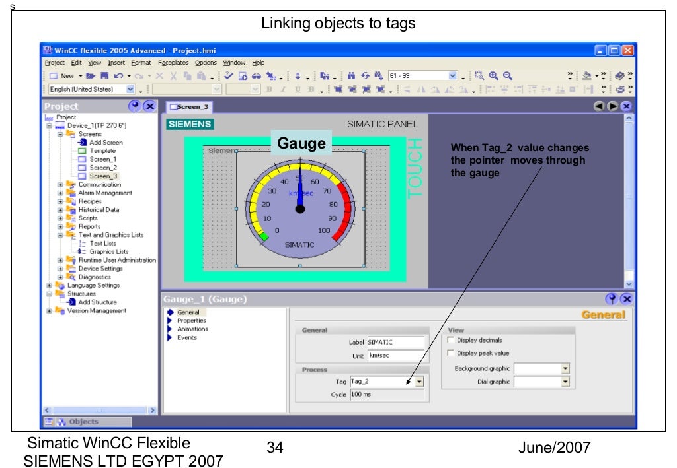Click the Add Structure tree item
Viewport: 677px width, 468px height.
point(98,302)
